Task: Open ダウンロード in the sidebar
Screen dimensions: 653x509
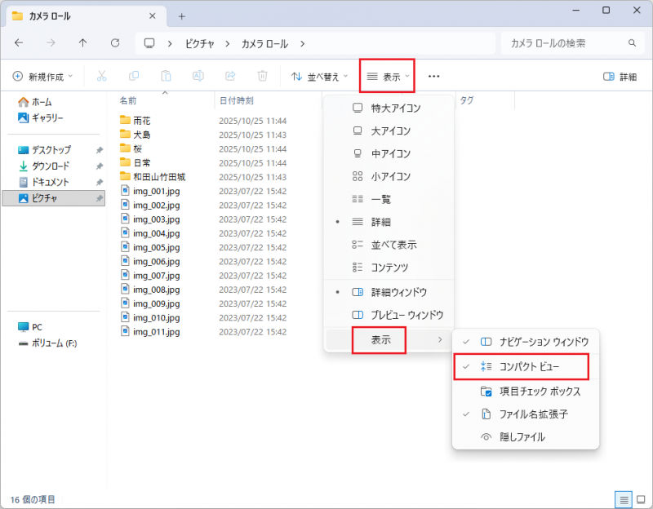Action: point(51,166)
